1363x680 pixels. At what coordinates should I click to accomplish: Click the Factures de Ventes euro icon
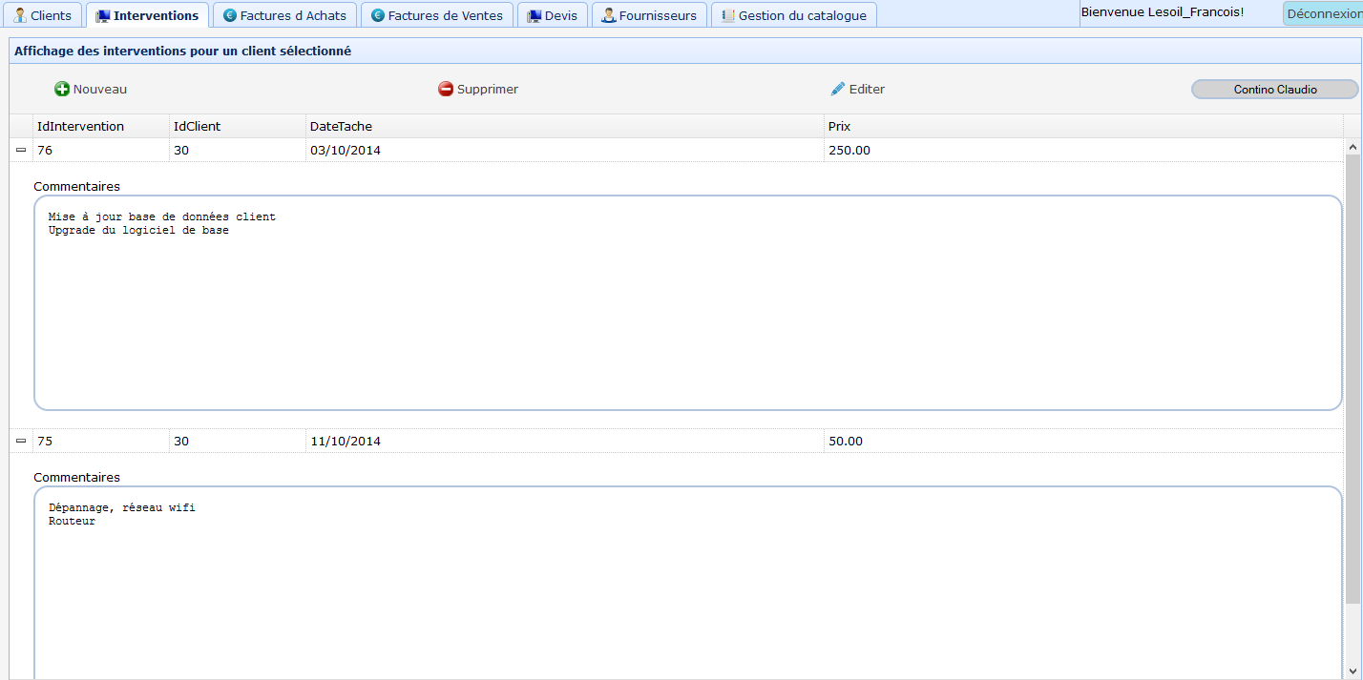coord(377,15)
